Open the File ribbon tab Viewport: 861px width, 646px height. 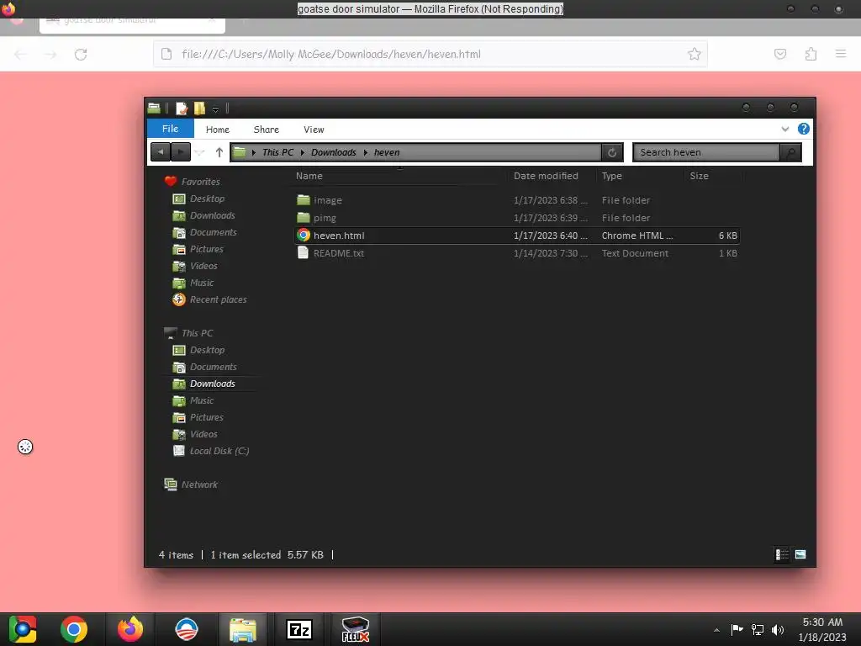(170, 129)
